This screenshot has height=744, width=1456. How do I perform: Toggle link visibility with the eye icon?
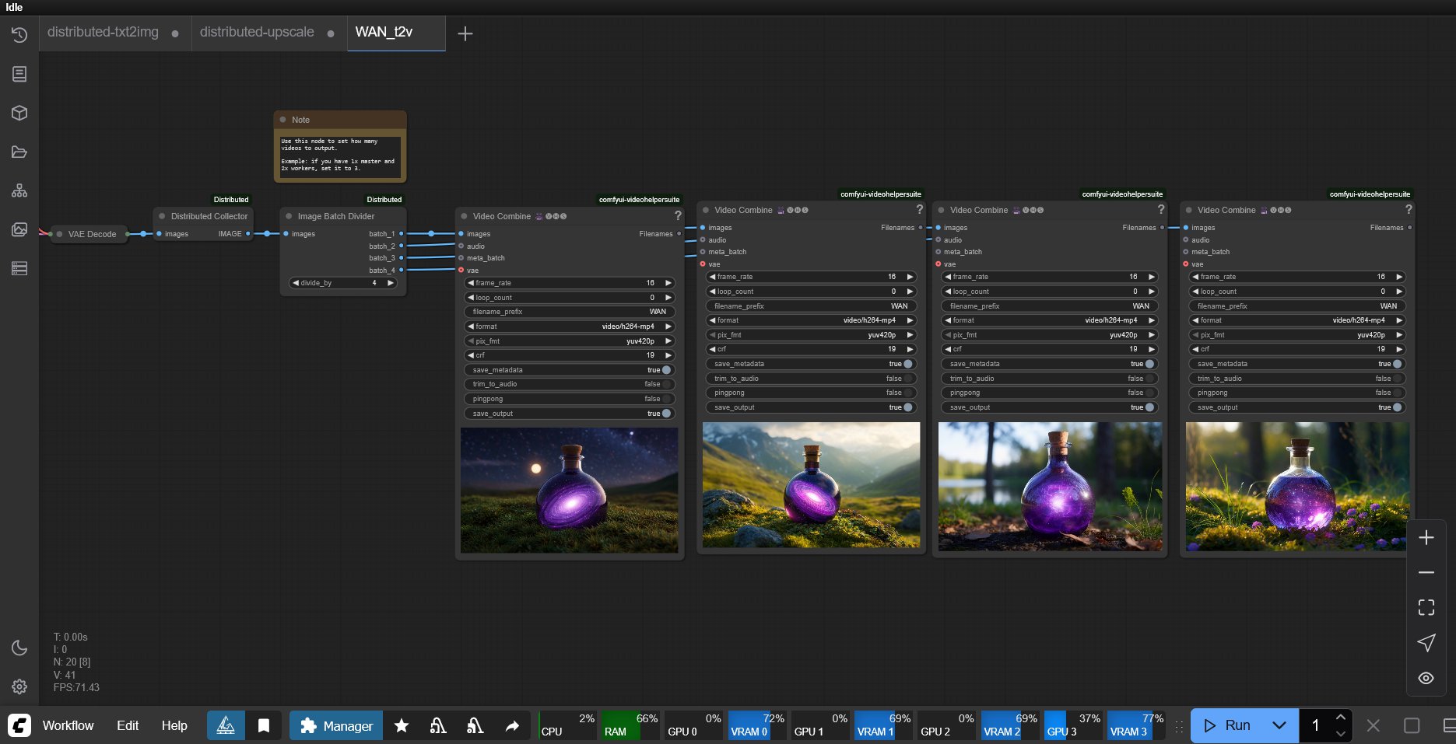(x=1426, y=678)
